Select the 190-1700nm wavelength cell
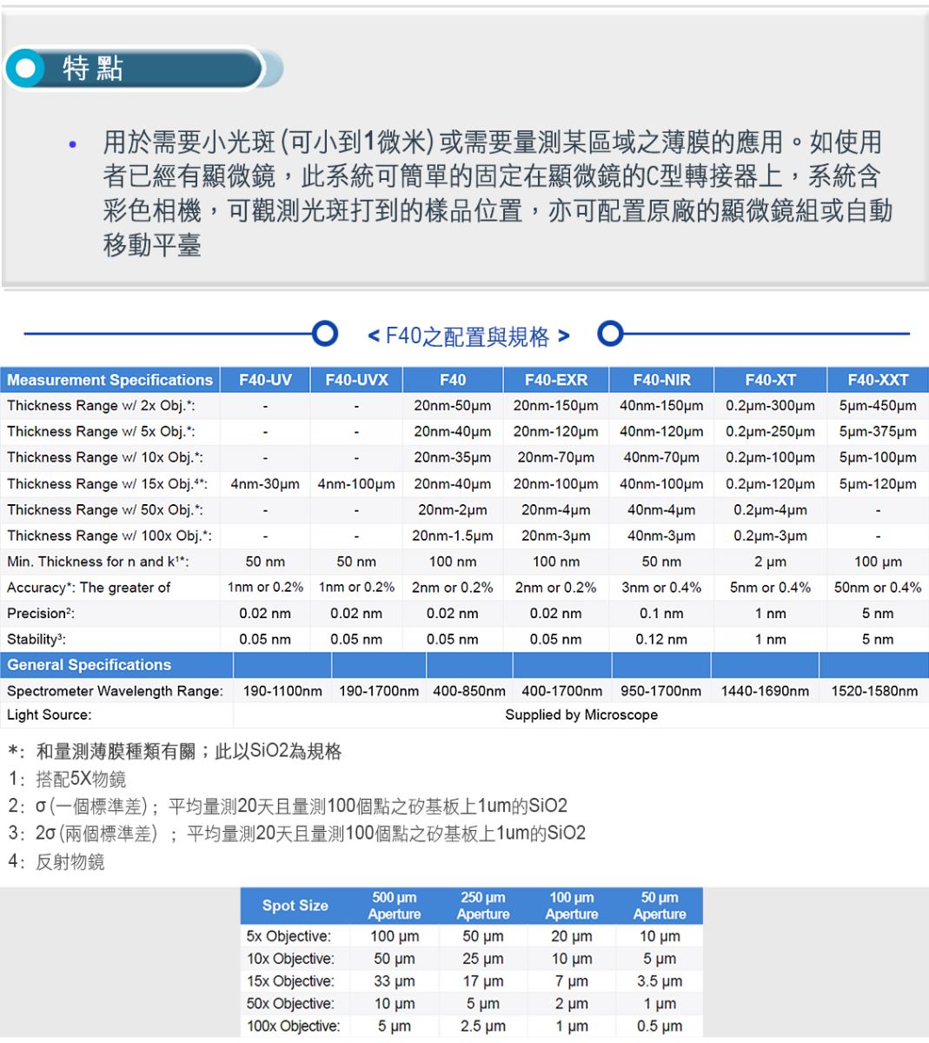 tap(379, 691)
